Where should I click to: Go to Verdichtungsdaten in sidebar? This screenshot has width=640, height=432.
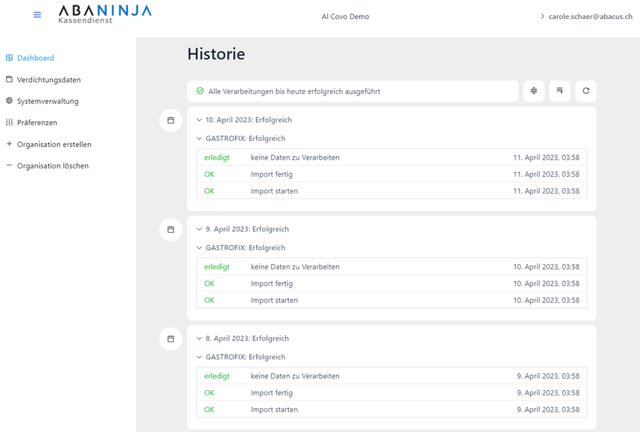(x=48, y=80)
